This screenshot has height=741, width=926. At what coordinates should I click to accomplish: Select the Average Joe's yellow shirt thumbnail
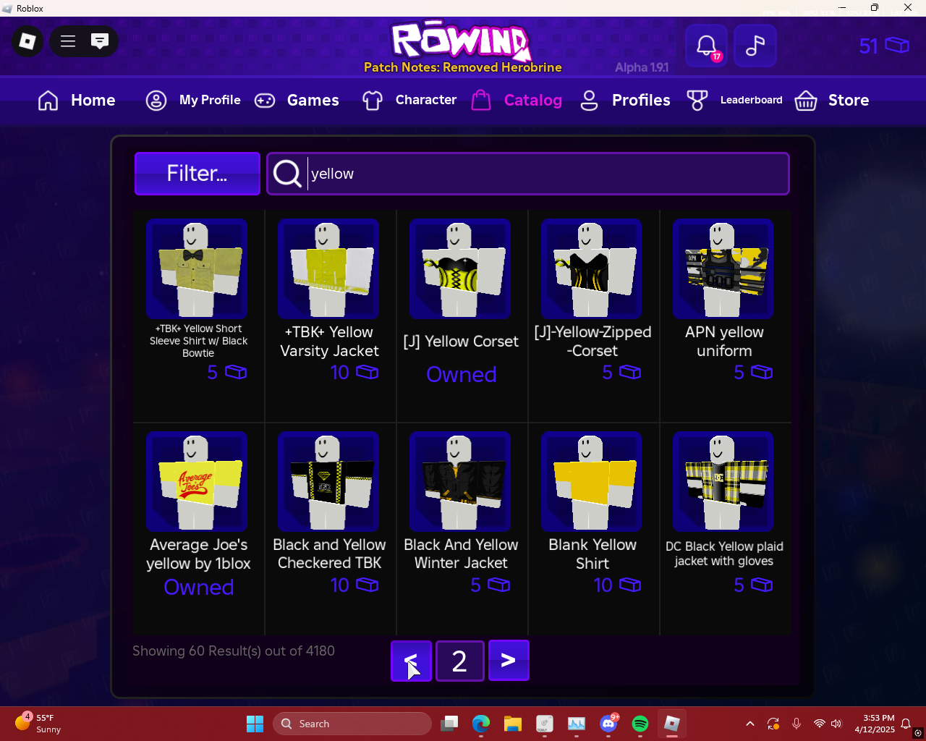click(x=197, y=481)
